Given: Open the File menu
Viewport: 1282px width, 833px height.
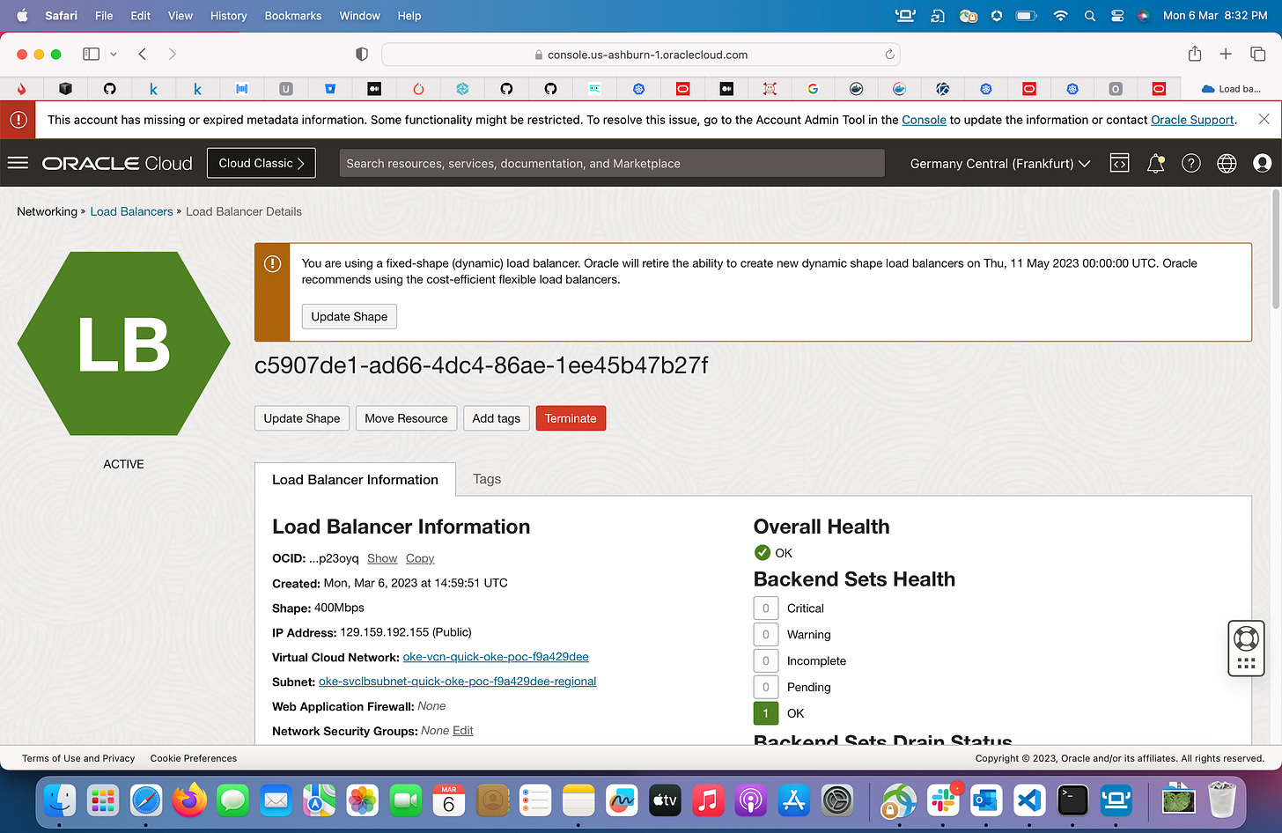Looking at the screenshot, I should [x=104, y=16].
